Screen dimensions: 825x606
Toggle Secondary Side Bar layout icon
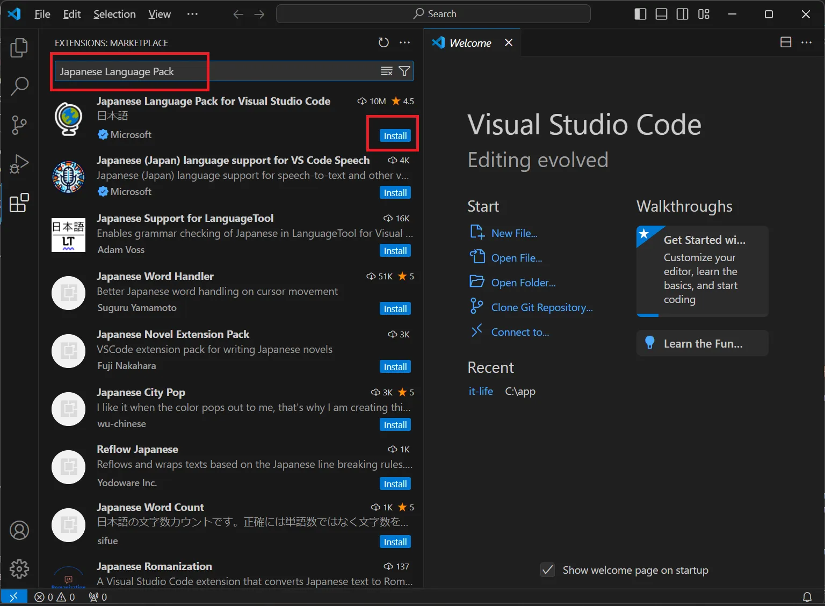[682, 14]
